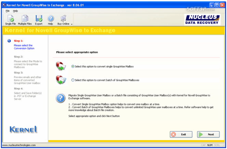This screenshot has height=149, width=227.
Task: Maximize the application window
Action: 217,5
